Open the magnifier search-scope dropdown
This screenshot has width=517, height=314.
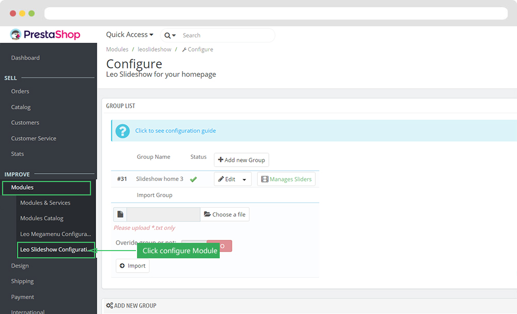(170, 36)
